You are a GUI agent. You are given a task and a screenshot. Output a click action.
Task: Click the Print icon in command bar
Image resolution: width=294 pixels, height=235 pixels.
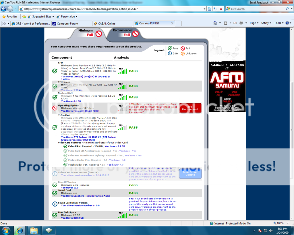pos(241,23)
